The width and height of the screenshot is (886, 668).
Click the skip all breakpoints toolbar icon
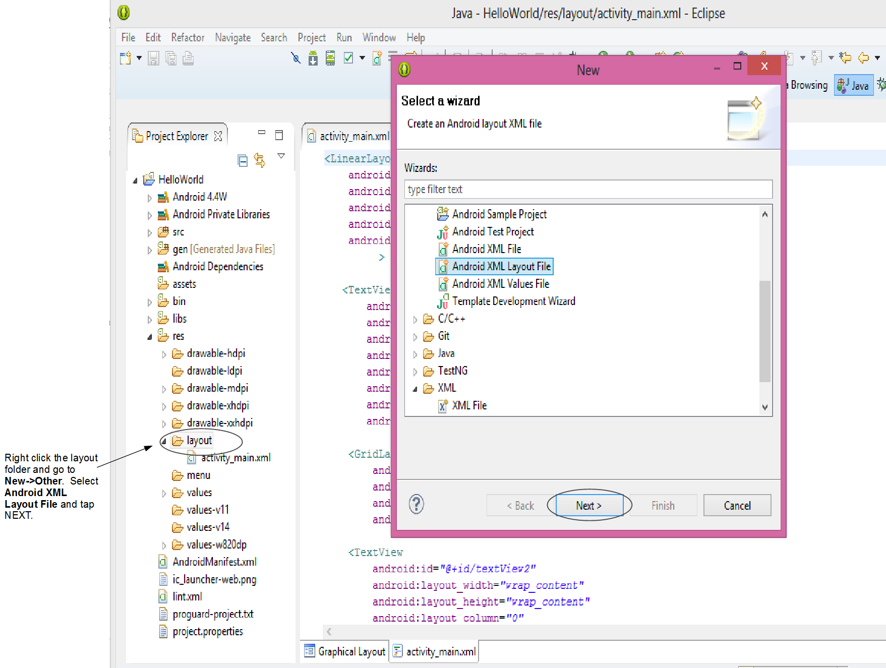click(296, 58)
